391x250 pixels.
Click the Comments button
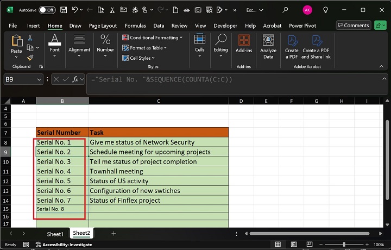coord(353,26)
